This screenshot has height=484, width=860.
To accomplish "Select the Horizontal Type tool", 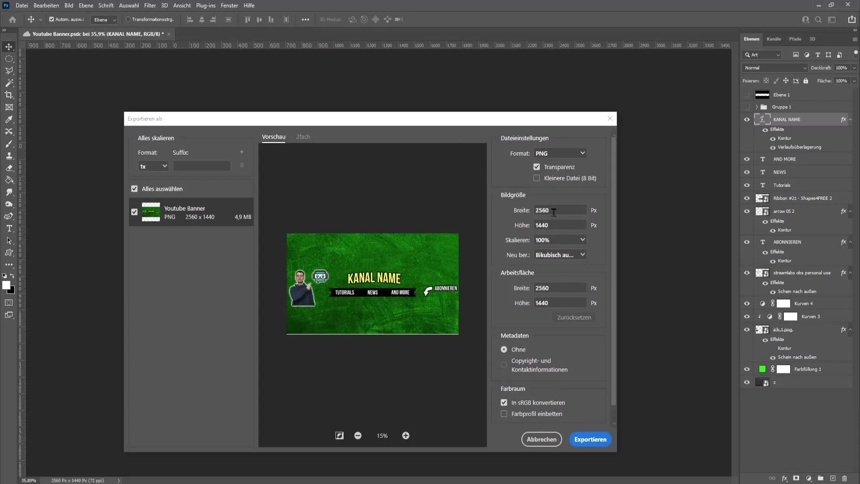I will [9, 229].
